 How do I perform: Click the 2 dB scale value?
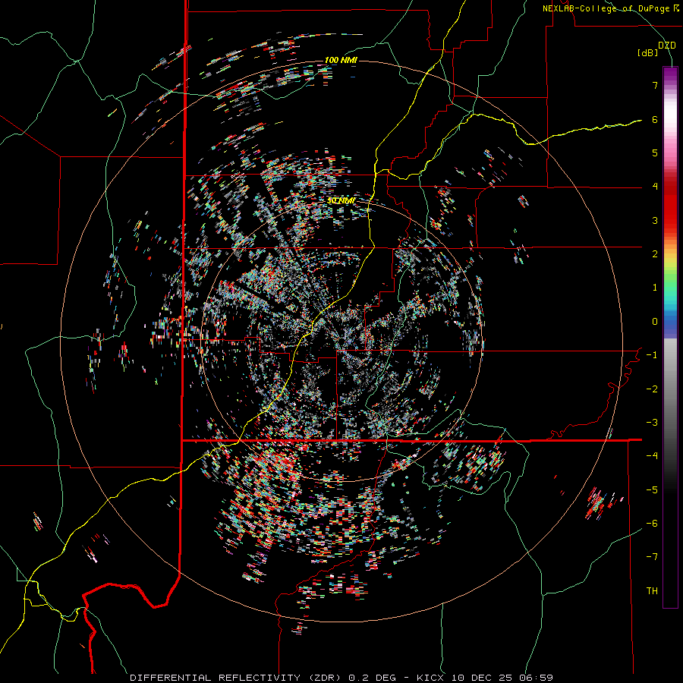point(655,254)
